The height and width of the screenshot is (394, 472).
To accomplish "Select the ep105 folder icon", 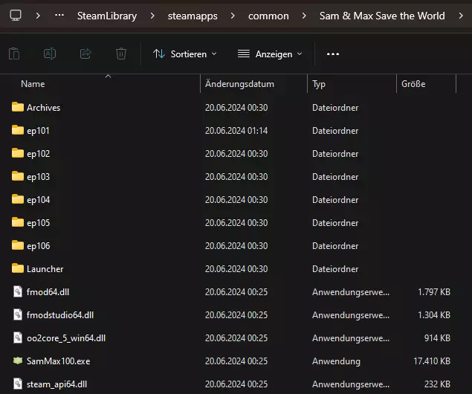I will click(18, 222).
